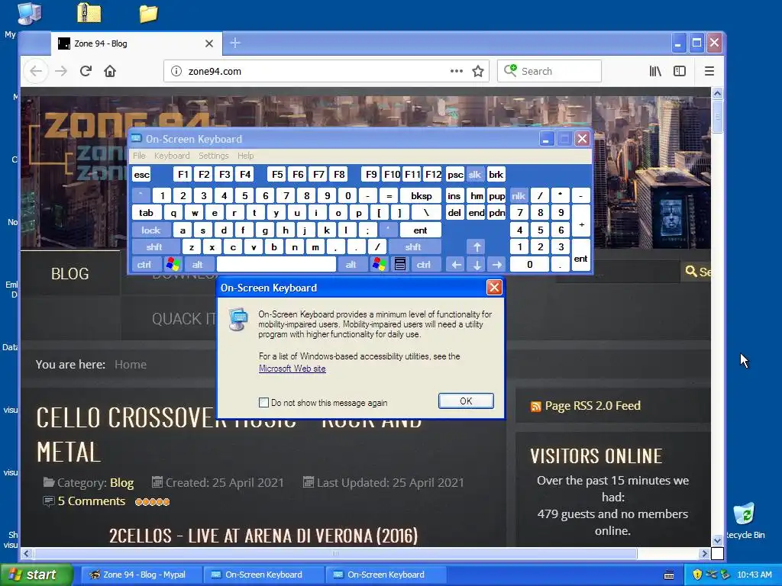Image resolution: width=782 pixels, height=586 pixels.
Task: Close the Zone 94 - Blog tab
Action: pyautogui.click(x=209, y=43)
